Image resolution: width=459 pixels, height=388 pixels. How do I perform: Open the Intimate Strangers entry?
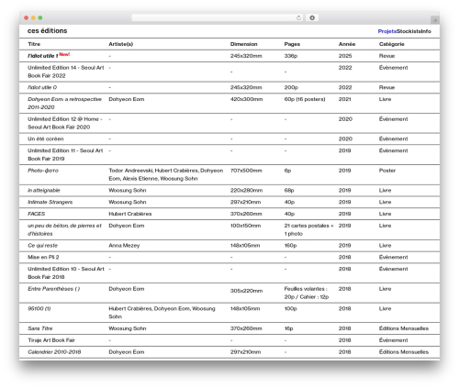[50, 202]
